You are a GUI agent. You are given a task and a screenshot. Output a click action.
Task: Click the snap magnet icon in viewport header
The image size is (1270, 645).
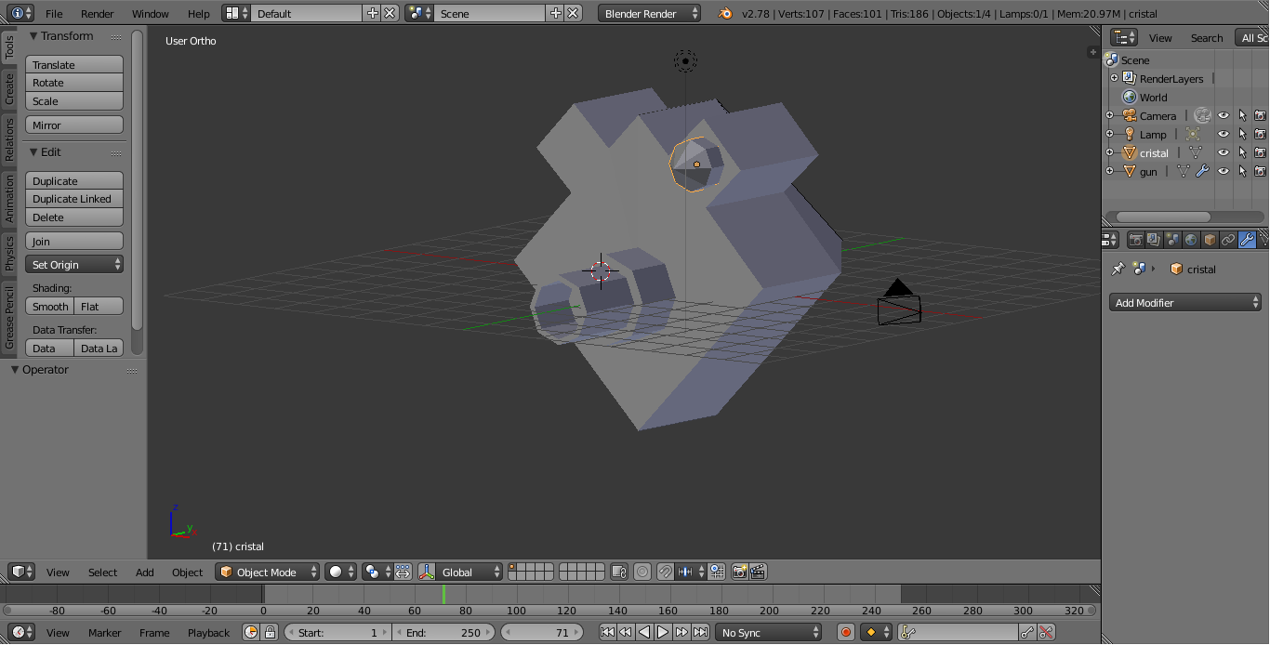click(666, 573)
